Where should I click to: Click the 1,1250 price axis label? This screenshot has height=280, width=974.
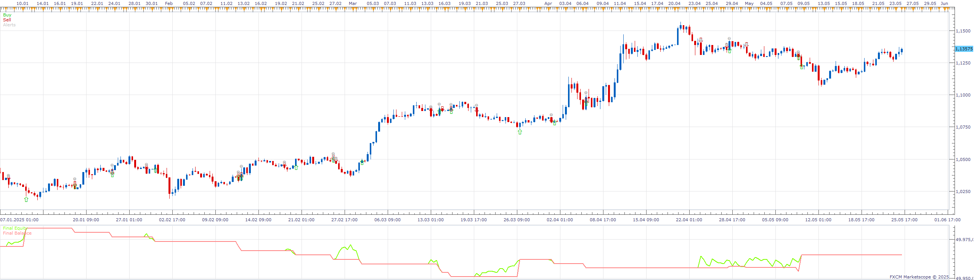pos(963,63)
